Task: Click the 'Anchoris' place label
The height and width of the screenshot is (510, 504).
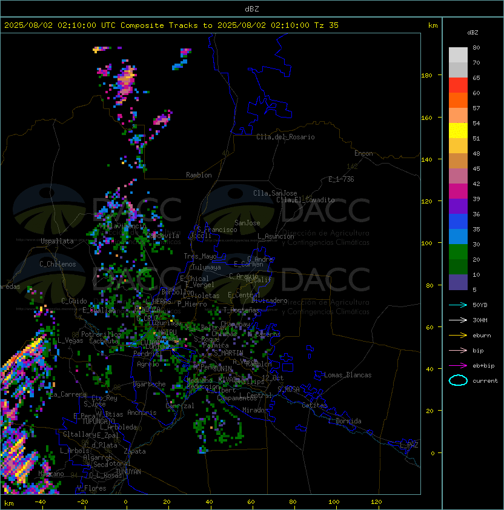Action: click(x=142, y=412)
